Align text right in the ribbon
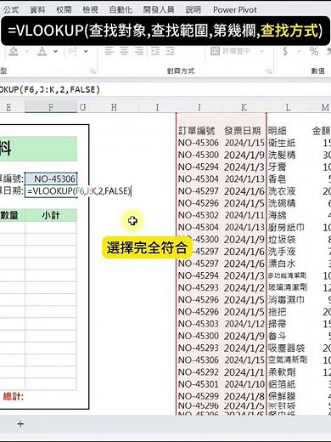The height and width of the screenshot is (442, 331). [139, 51]
